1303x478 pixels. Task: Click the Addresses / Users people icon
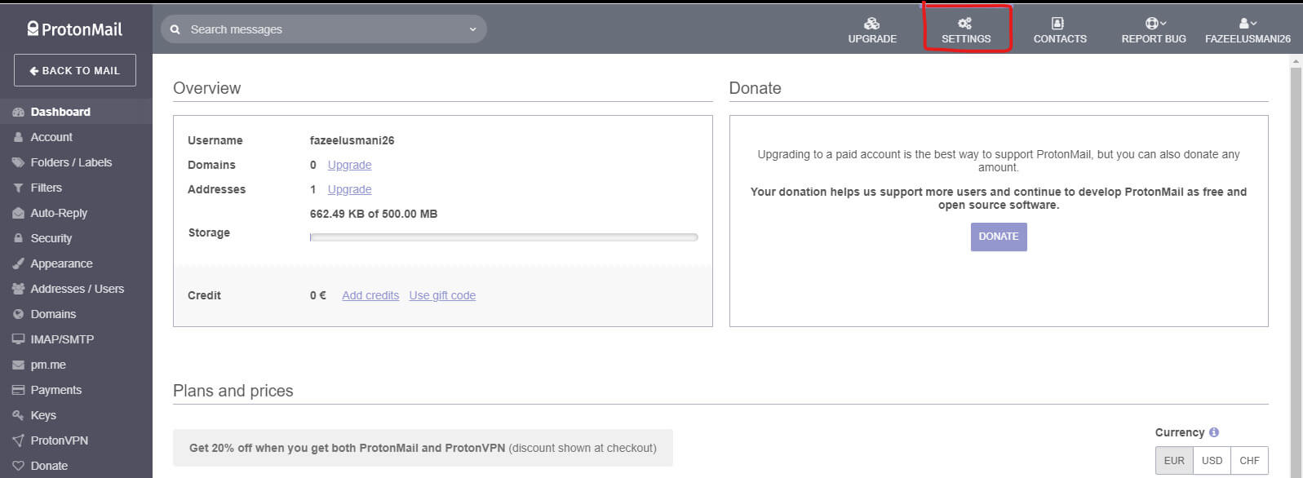click(x=18, y=289)
